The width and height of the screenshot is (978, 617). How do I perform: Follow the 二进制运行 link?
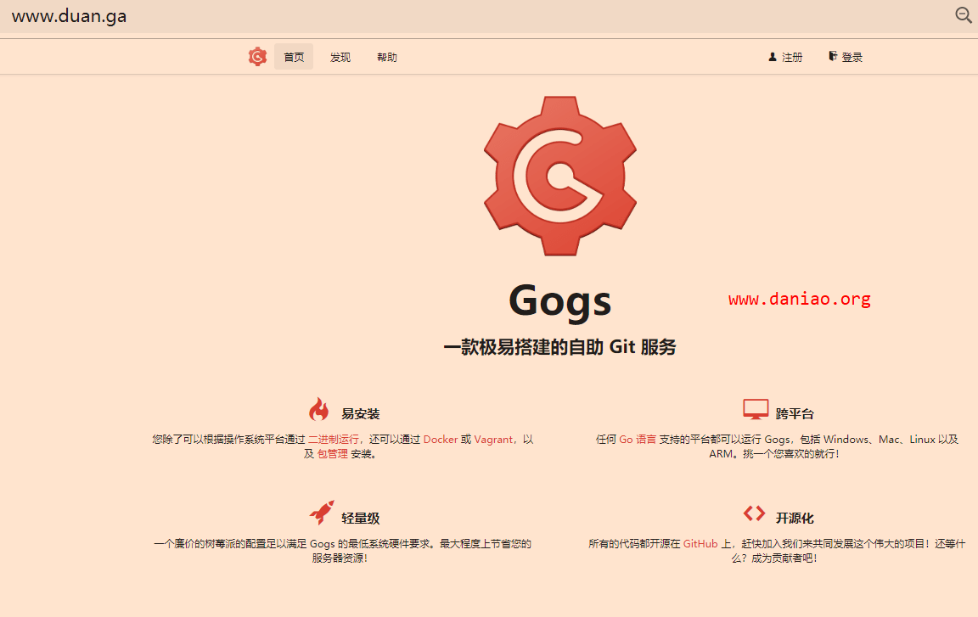[334, 440]
